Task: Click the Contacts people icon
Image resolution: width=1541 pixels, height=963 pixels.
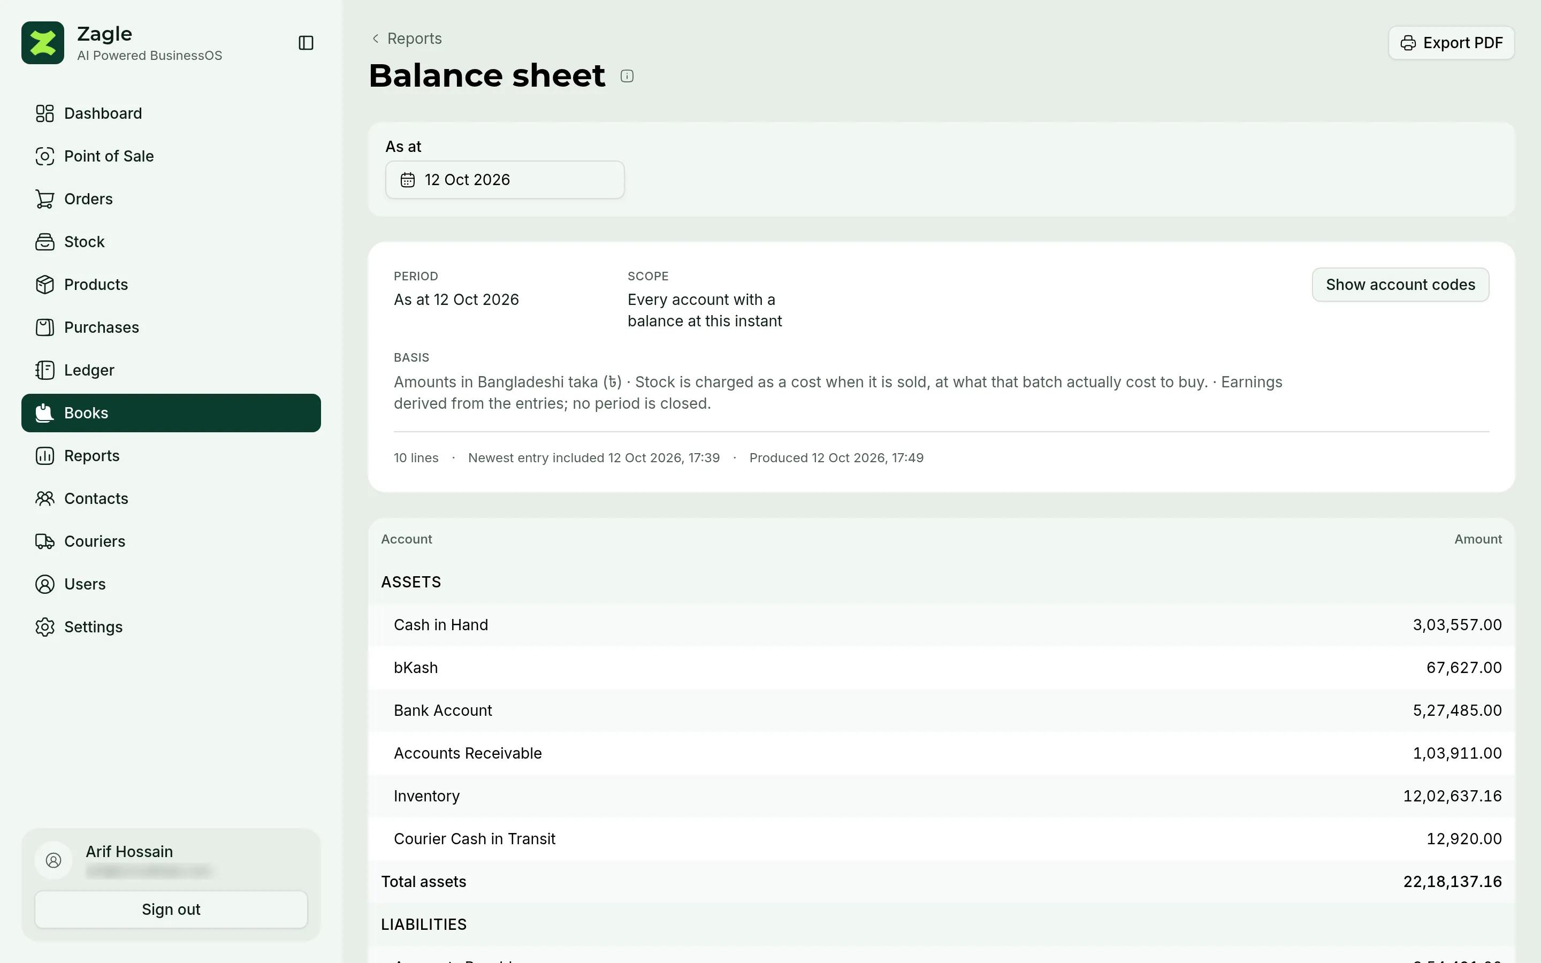Action: [44, 498]
